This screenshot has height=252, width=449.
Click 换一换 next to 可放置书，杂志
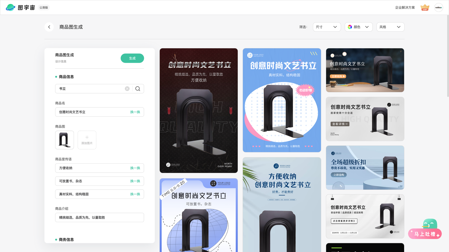click(135, 181)
